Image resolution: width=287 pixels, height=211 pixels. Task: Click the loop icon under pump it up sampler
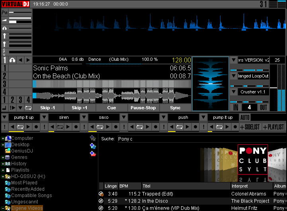tap(20, 127)
